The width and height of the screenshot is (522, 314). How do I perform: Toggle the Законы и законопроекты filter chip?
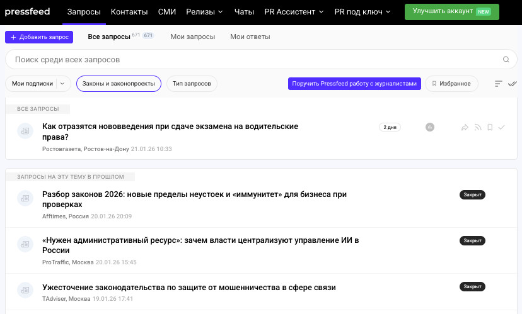(x=119, y=84)
